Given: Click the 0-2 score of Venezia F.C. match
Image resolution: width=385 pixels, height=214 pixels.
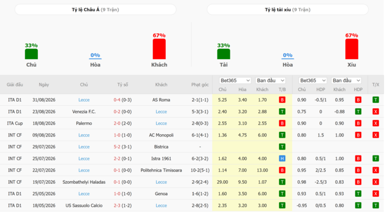Looking at the screenshot, I should pyautogui.click(x=117, y=112).
